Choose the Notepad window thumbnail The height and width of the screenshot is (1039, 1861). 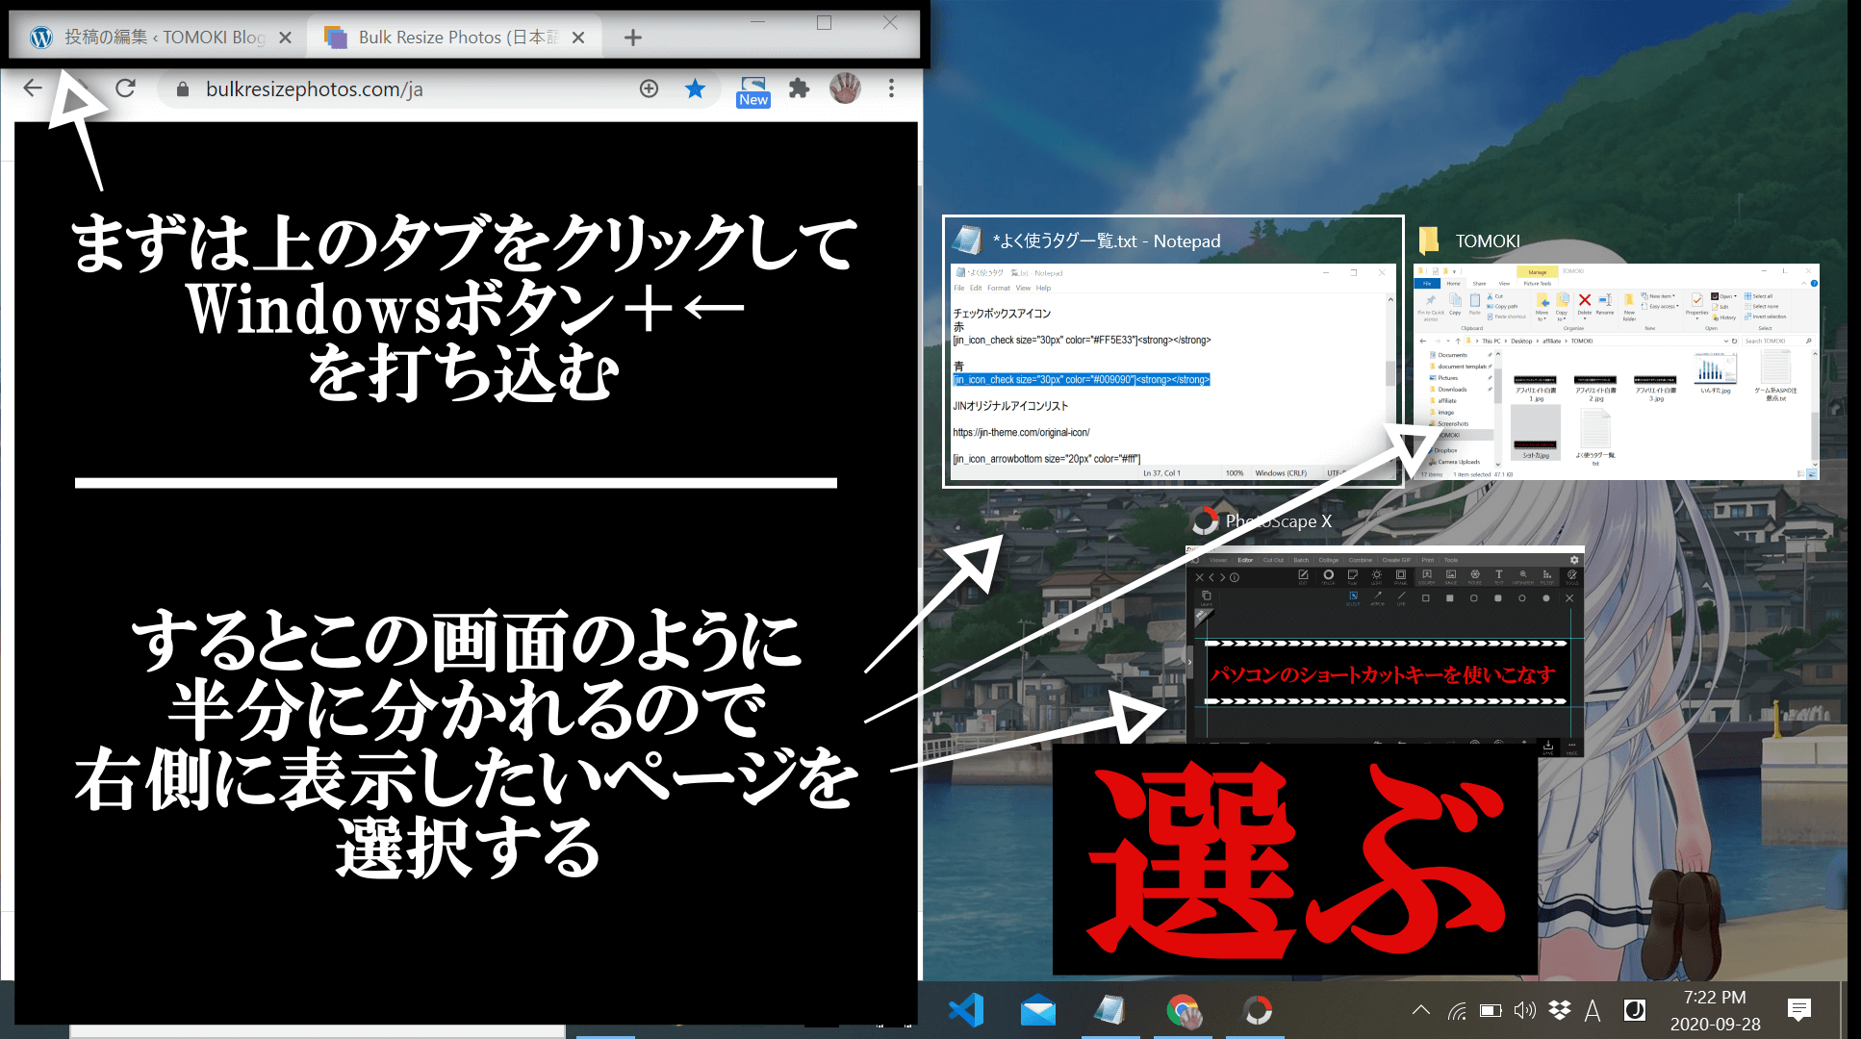pyautogui.click(x=1173, y=352)
